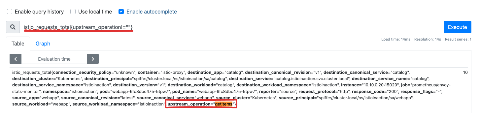Viewport: 479px width, 119px height.
Task: Switch to the Graph tab
Action: coord(43,44)
